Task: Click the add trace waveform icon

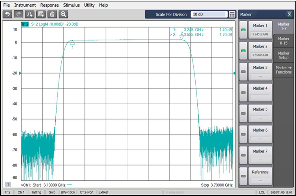Action: pos(30,14)
